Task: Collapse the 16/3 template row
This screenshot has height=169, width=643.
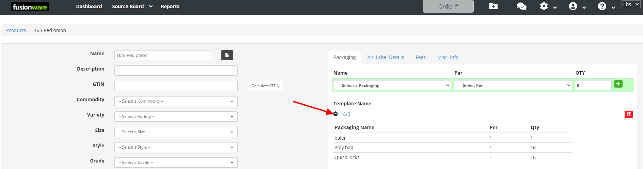Action: (335, 114)
